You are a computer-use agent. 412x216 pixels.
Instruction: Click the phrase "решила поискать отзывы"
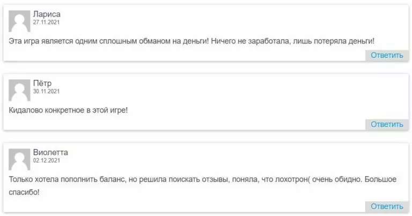click(x=182, y=180)
